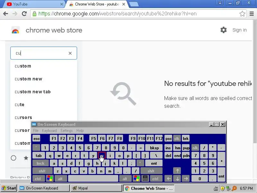Close the Chrome Web Store tab
Image resolution: width=257 pixels, height=193 pixels.
pos(124,4)
